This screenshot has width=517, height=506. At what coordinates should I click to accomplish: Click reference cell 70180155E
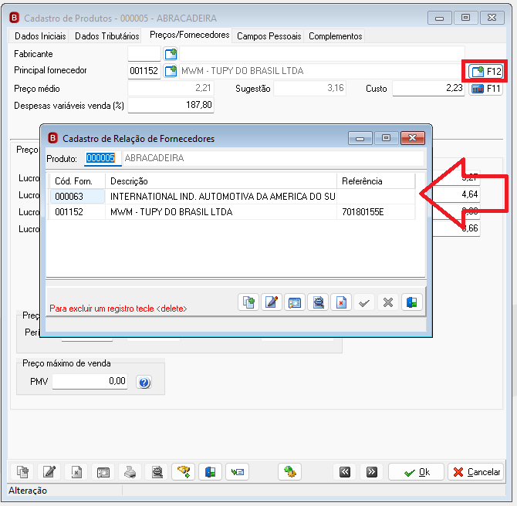pos(376,212)
